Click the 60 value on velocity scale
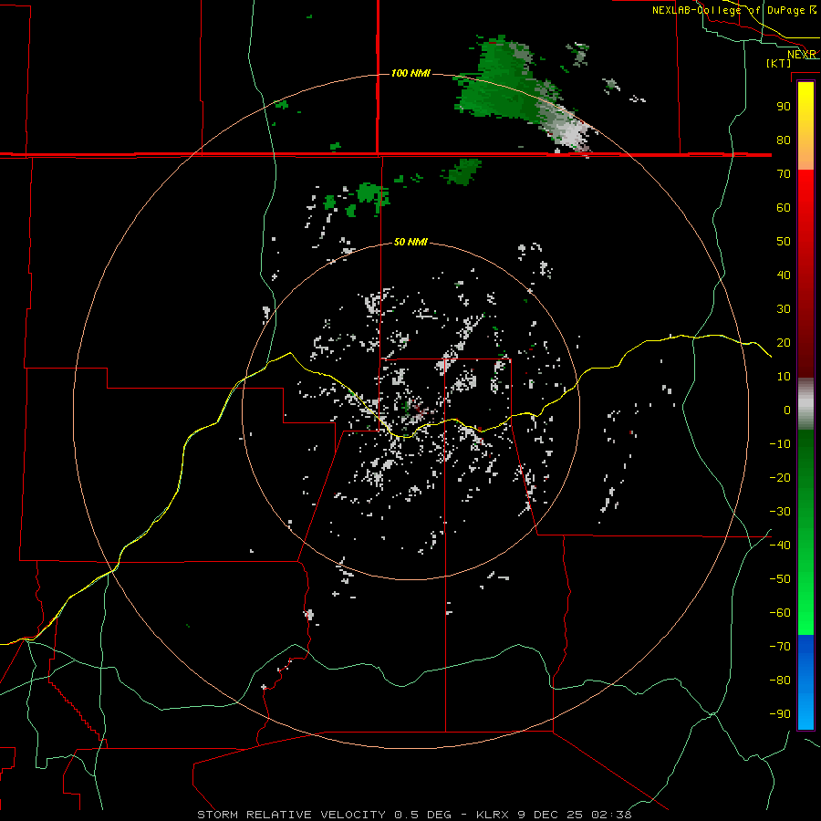Screen dimensions: 821x821 coord(784,208)
